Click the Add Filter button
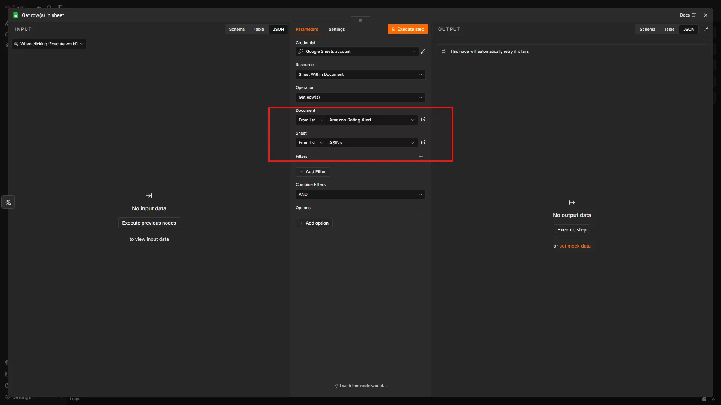The width and height of the screenshot is (721, 405). pyautogui.click(x=313, y=172)
